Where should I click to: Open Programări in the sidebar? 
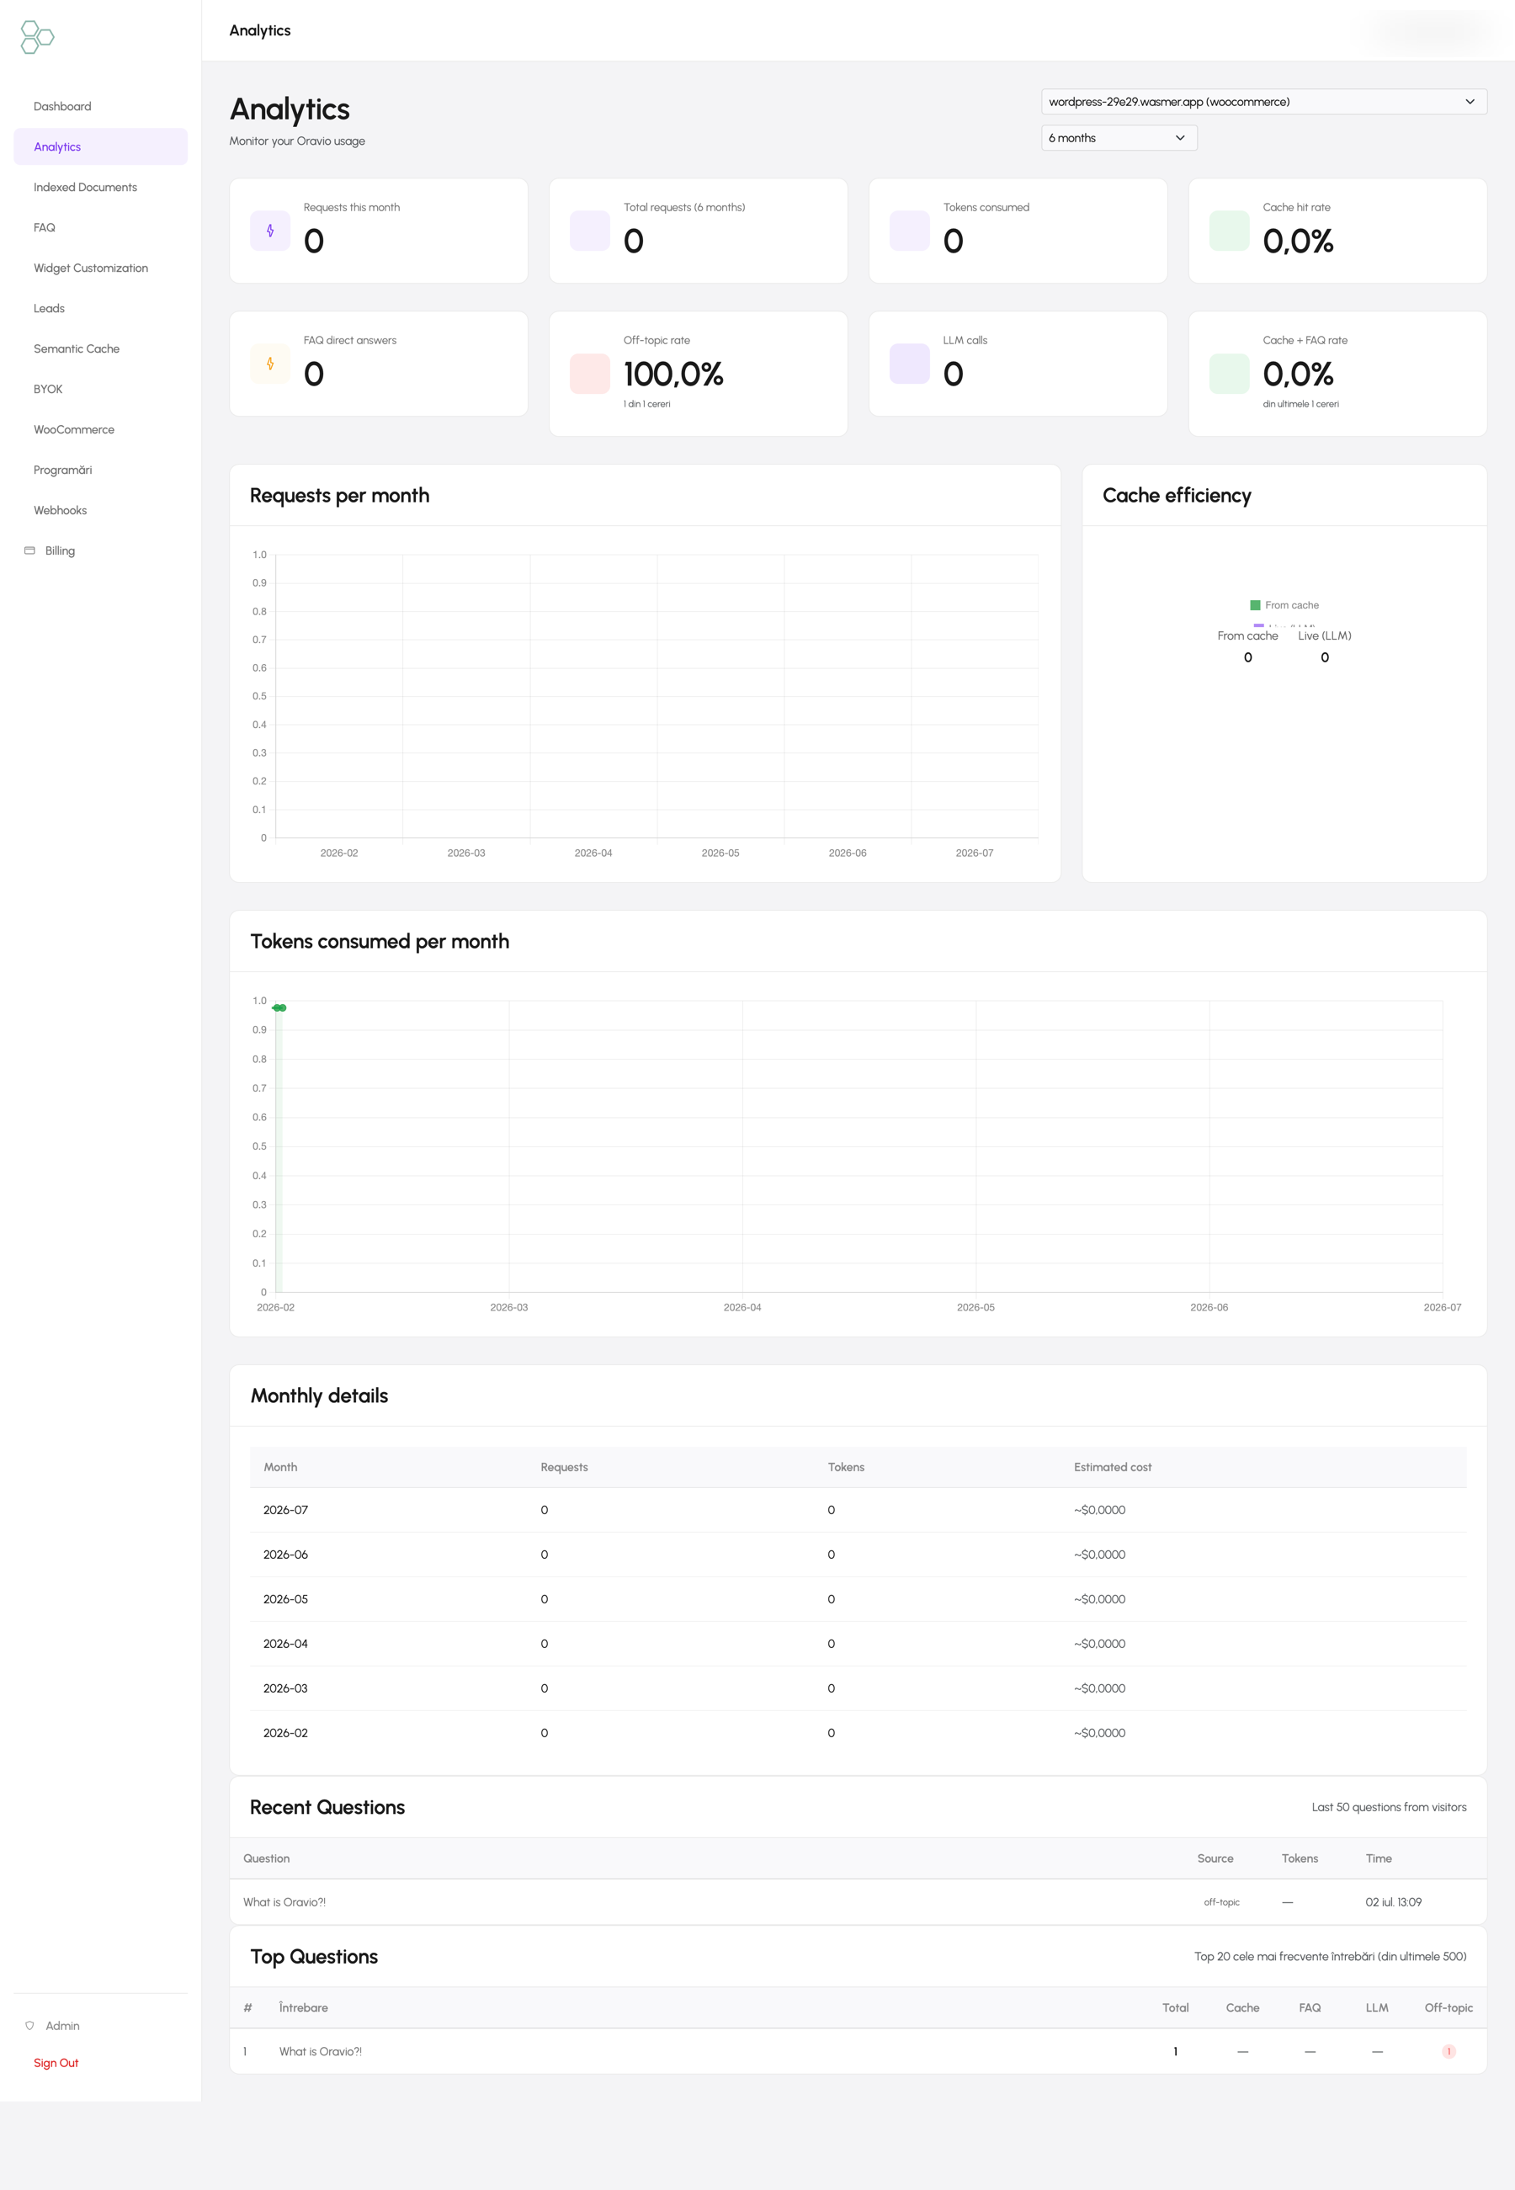tap(101, 470)
